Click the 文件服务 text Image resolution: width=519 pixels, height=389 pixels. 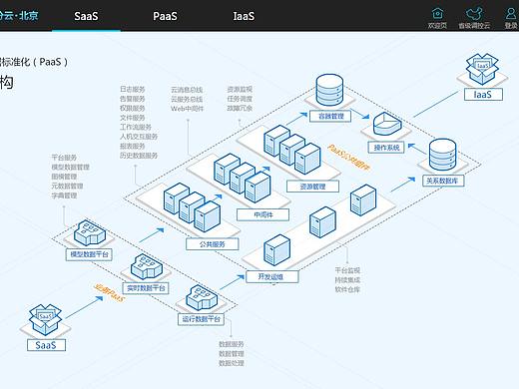pyautogui.click(x=133, y=118)
